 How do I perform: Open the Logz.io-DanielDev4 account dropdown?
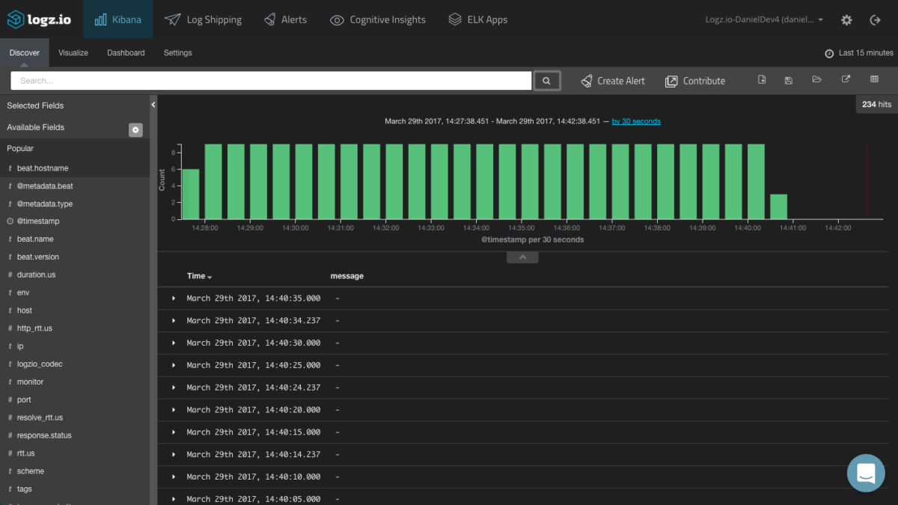(x=763, y=20)
